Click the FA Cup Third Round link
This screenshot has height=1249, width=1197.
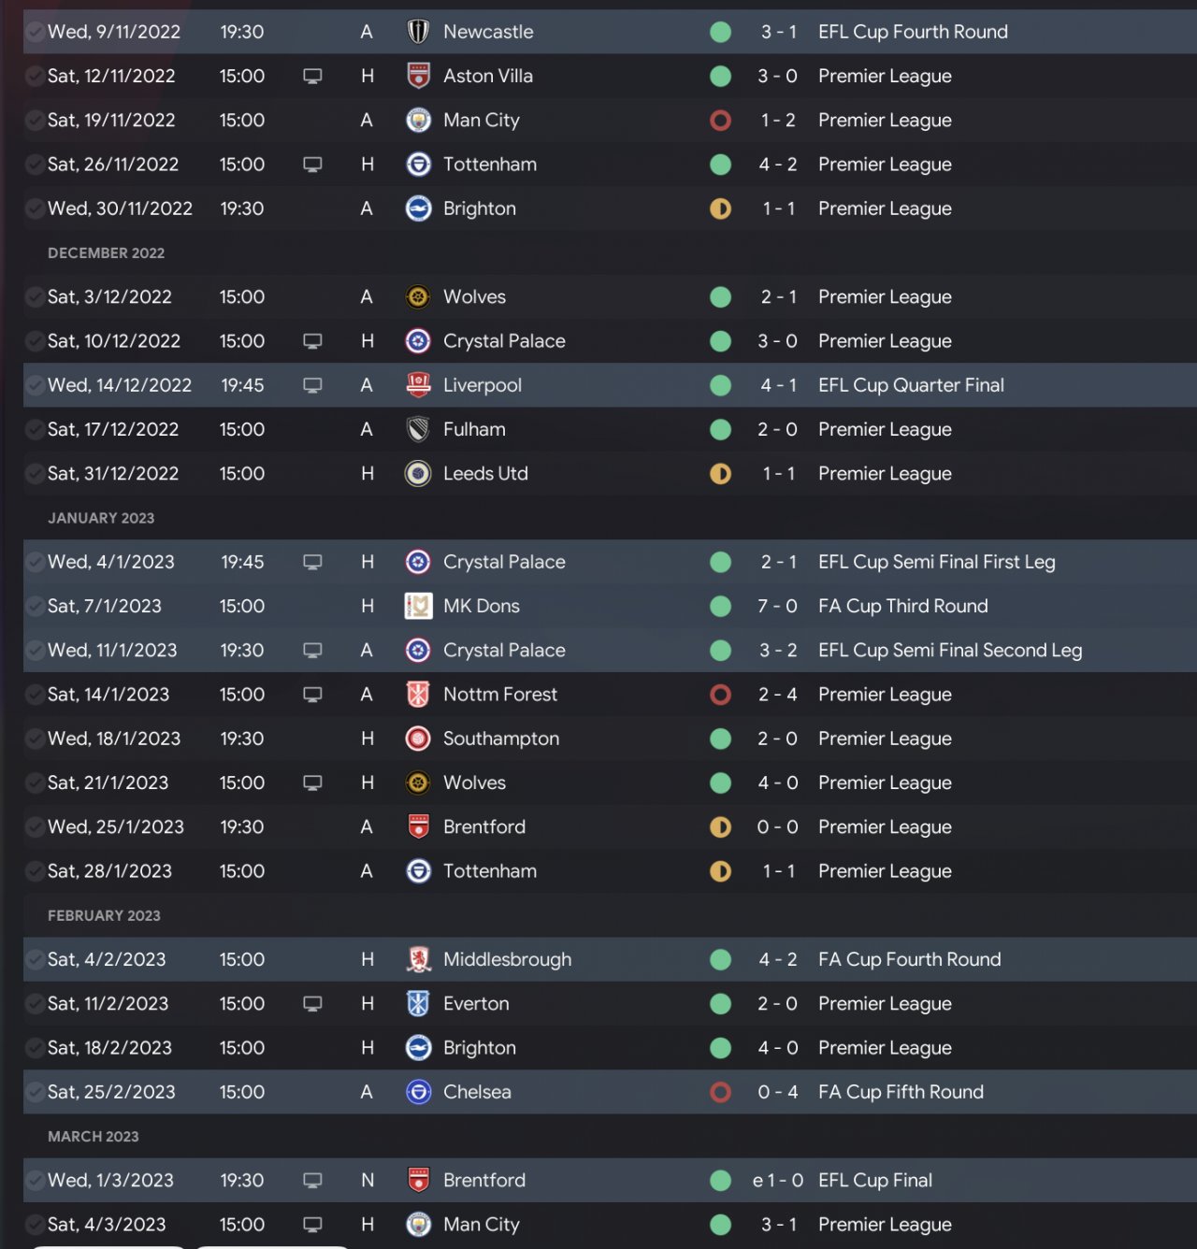(902, 606)
